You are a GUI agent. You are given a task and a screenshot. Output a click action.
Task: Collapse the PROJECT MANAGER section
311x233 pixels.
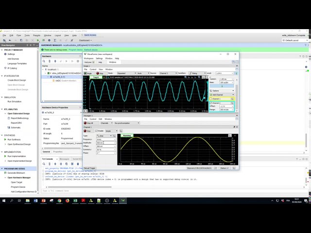pos(2,50)
